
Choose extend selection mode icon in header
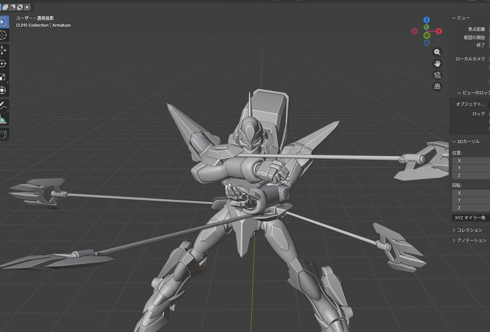click(6, 7)
